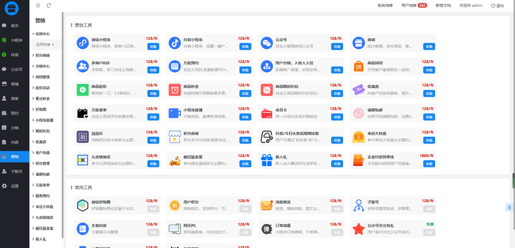Click the 万能表单 black calendar icon

[83, 113]
